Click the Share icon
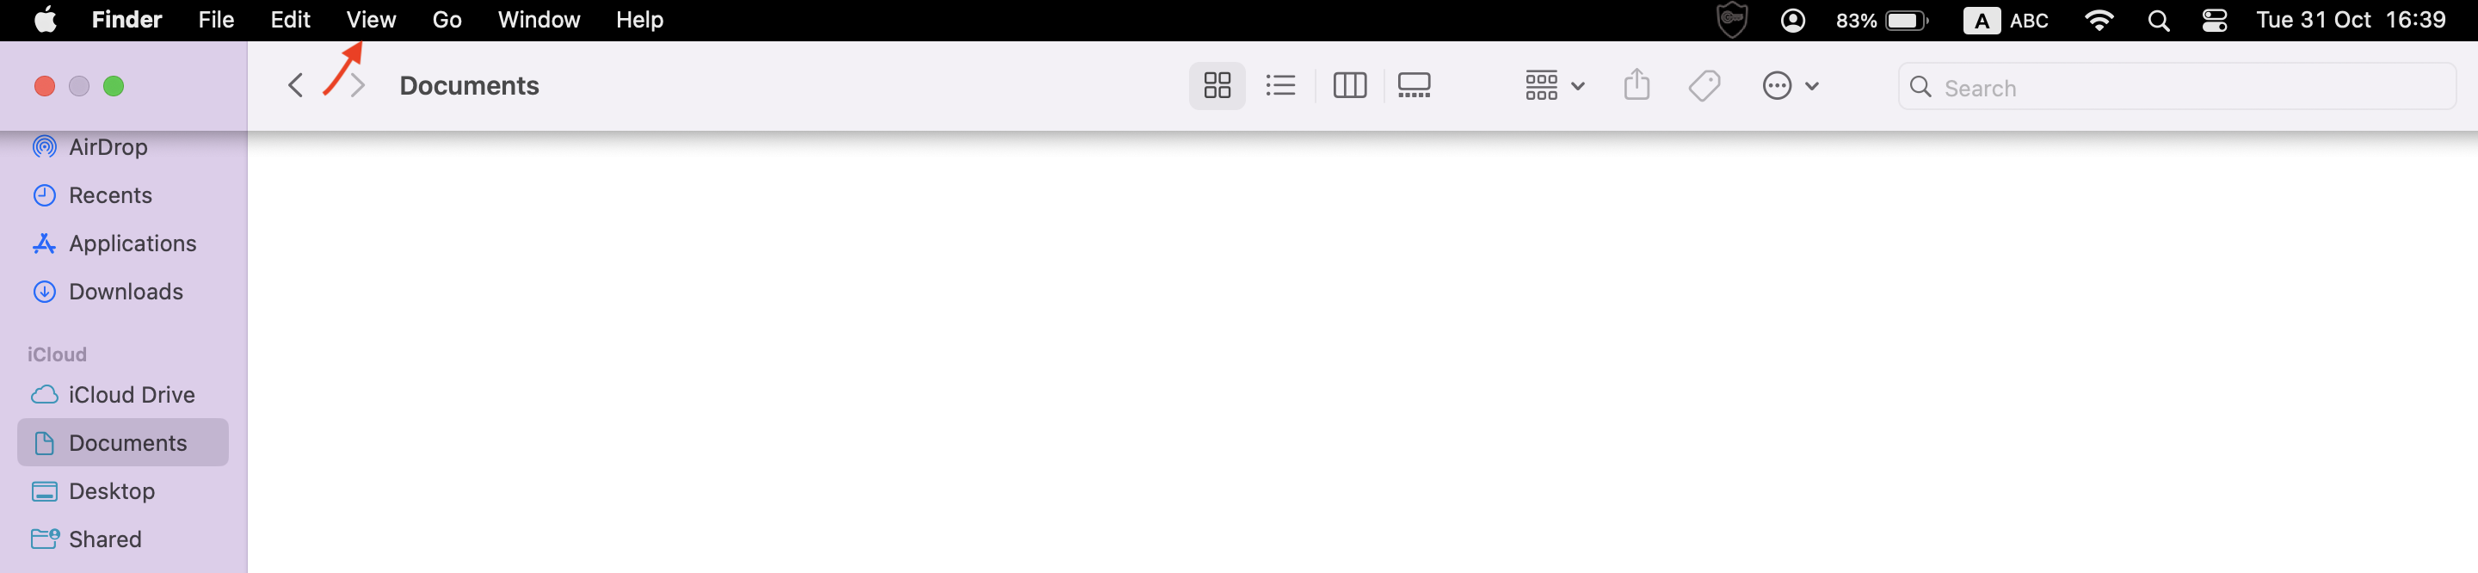2478x573 pixels. click(1637, 85)
